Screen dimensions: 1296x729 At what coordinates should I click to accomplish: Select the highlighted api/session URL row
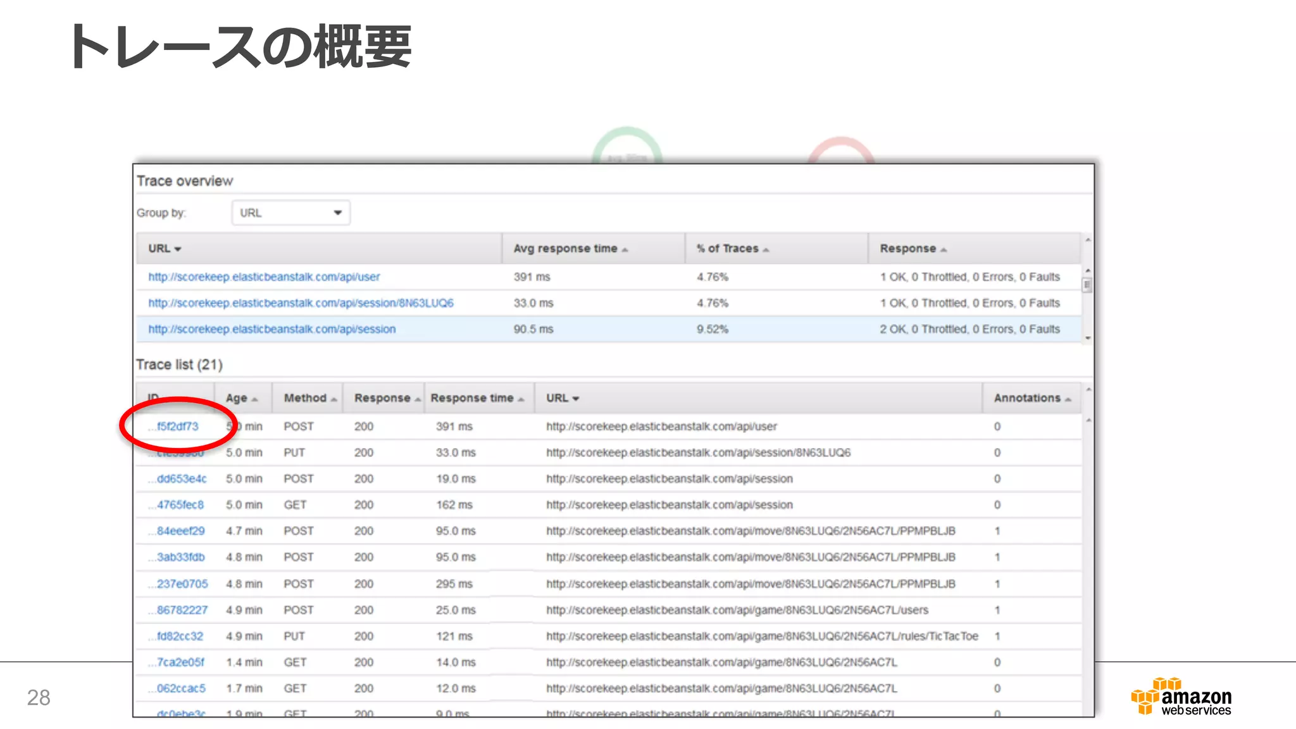click(x=271, y=329)
